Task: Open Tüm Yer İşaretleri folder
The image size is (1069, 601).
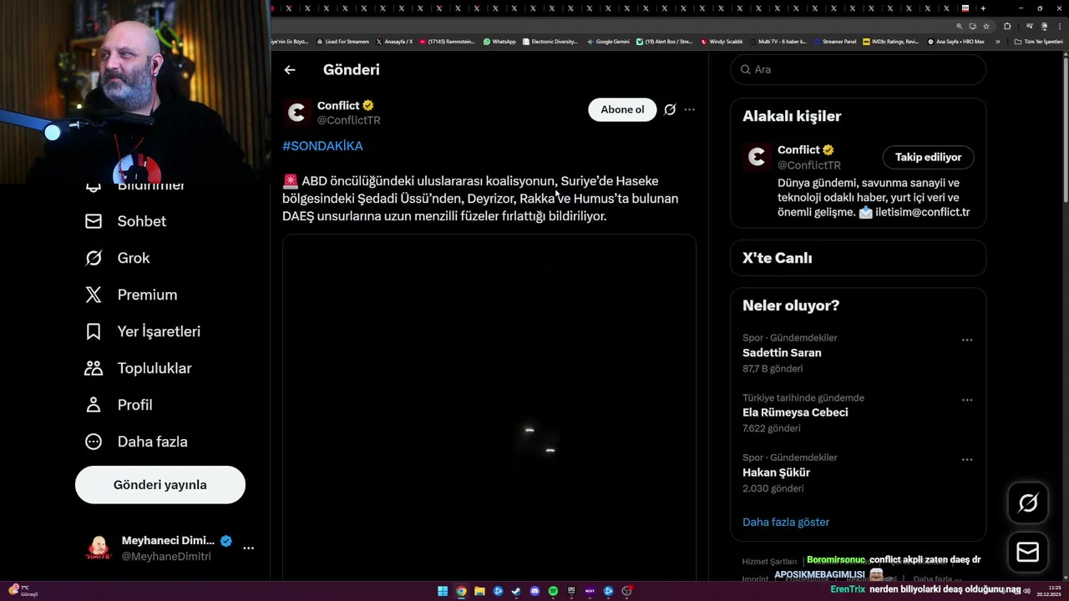Action: (1038, 41)
